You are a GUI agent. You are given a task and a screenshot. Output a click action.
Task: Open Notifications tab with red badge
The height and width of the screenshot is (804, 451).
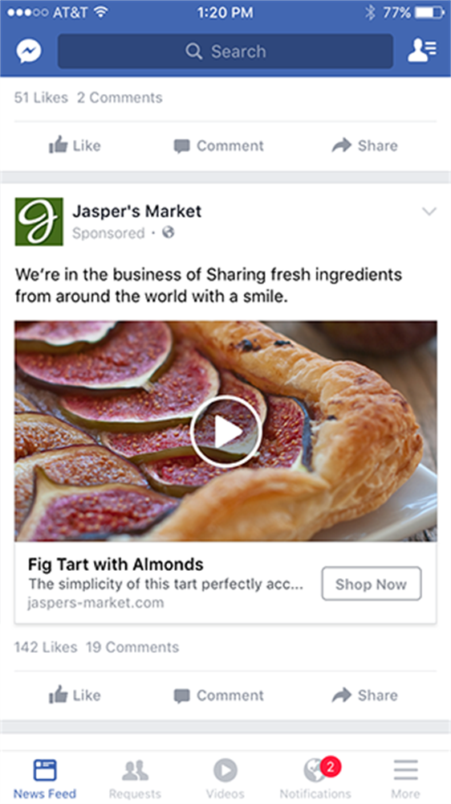pyautogui.click(x=316, y=778)
